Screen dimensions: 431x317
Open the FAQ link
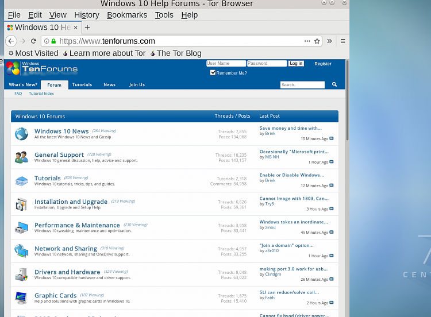pyautogui.click(x=18, y=94)
